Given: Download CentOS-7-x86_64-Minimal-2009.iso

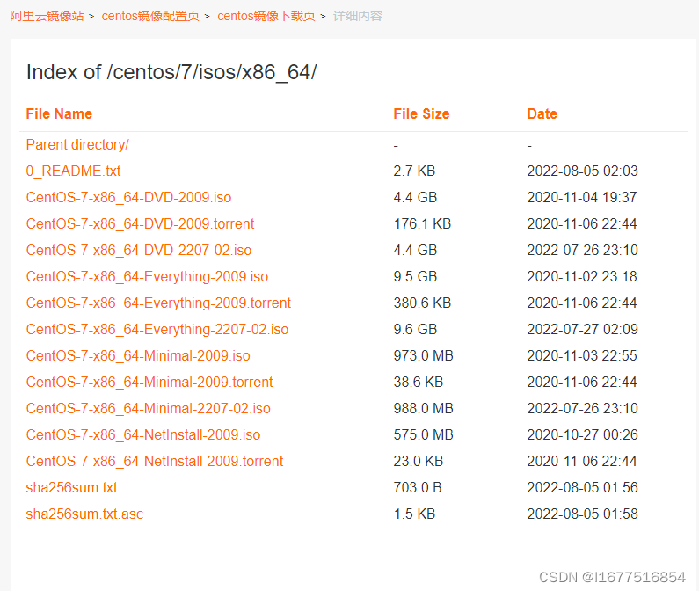Looking at the screenshot, I should (138, 355).
